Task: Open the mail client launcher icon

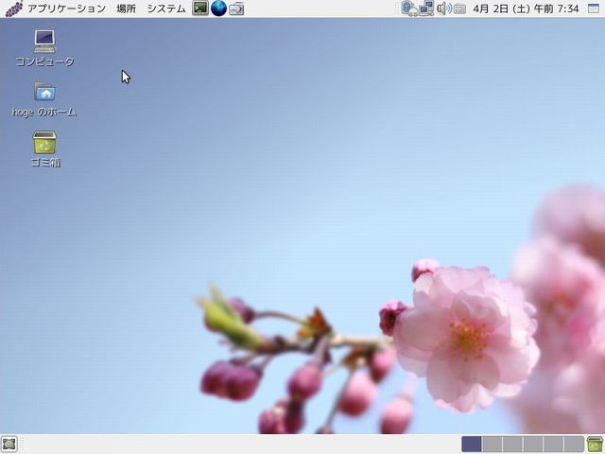Action: click(x=236, y=9)
